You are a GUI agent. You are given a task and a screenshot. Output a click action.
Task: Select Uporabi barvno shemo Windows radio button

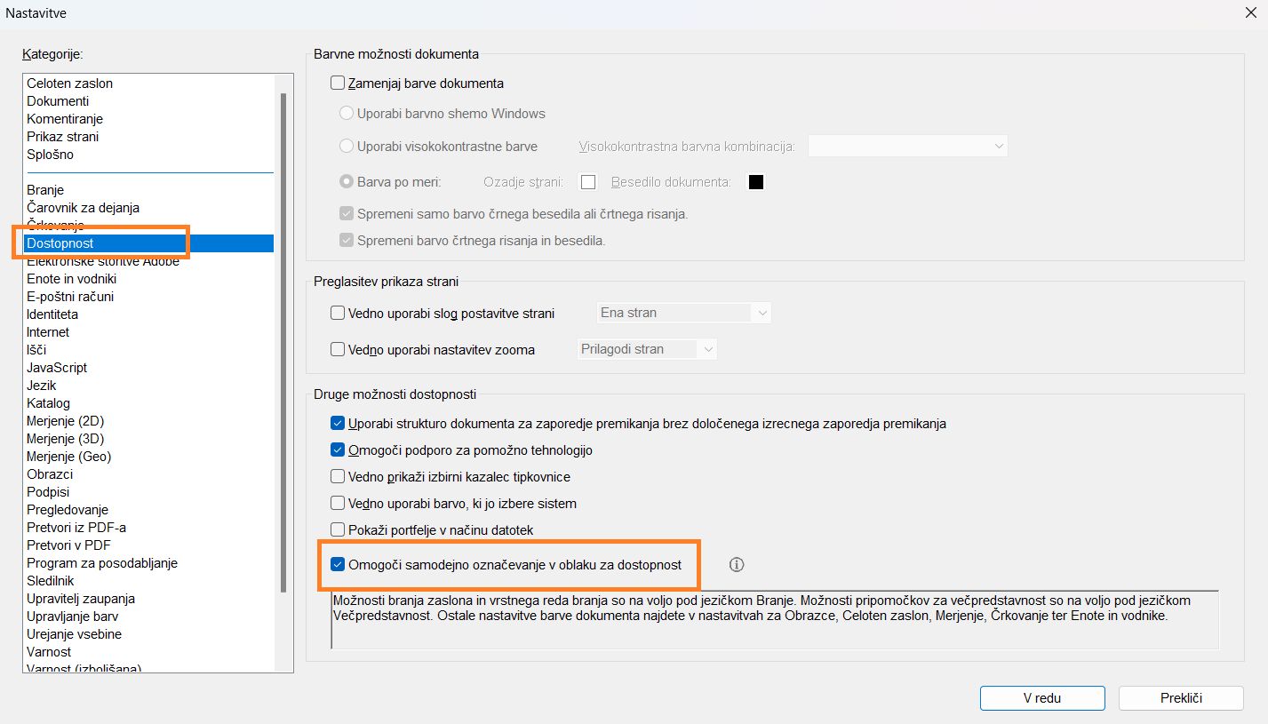coord(347,114)
